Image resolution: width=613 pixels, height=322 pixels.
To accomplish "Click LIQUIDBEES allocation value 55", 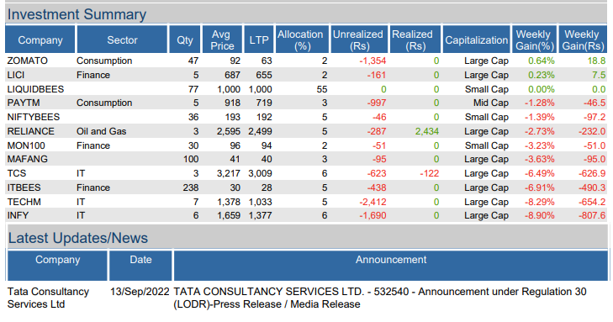I will coord(322,89).
